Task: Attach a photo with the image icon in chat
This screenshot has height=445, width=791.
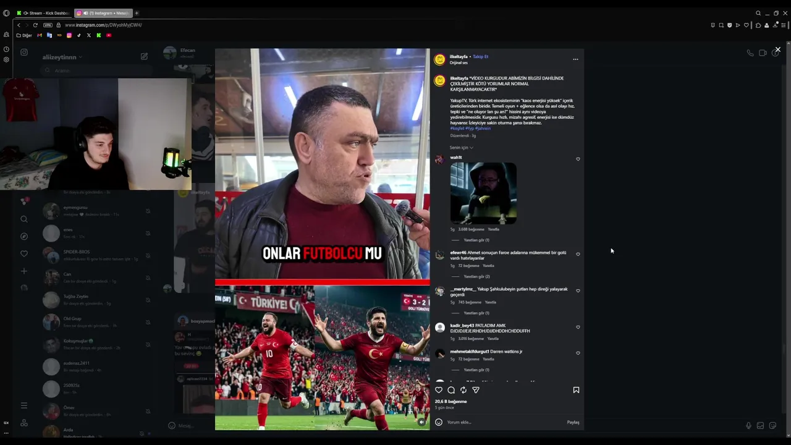Action: pos(760,425)
